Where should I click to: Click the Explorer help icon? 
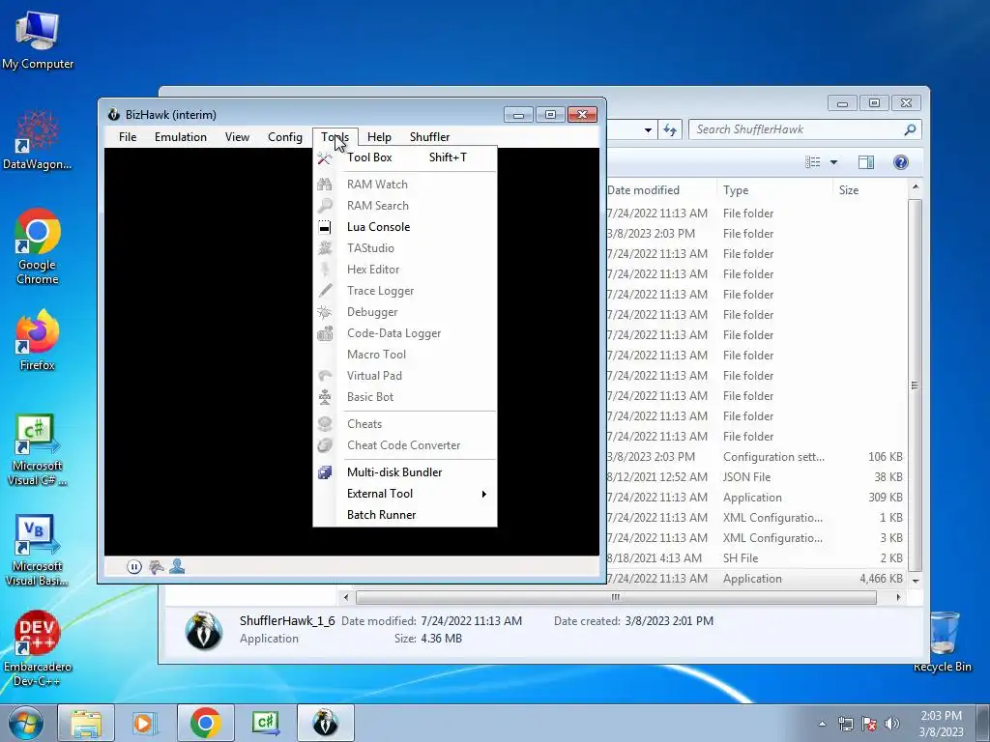point(901,162)
